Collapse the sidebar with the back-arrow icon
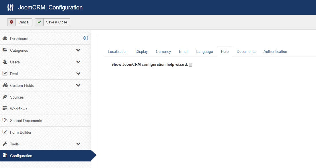Image resolution: width=316 pixels, height=168 pixels. point(86,38)
